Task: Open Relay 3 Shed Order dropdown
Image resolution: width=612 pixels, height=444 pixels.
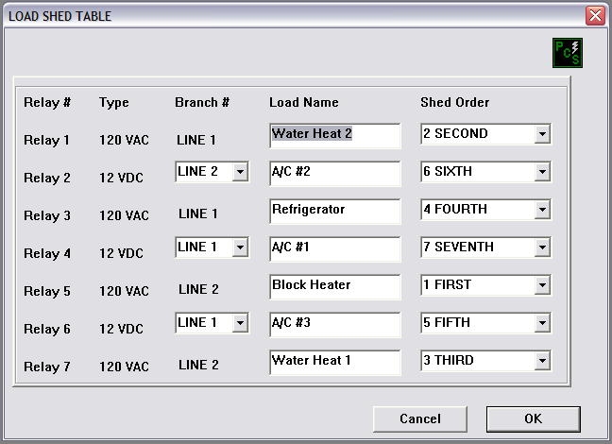Action: click(x=542, y=210)
